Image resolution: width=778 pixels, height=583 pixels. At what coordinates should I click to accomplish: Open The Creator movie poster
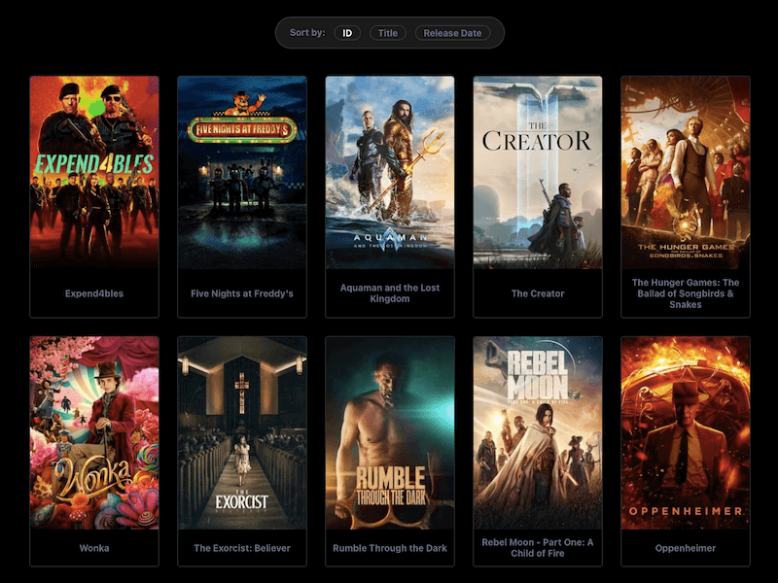point(538,173)
